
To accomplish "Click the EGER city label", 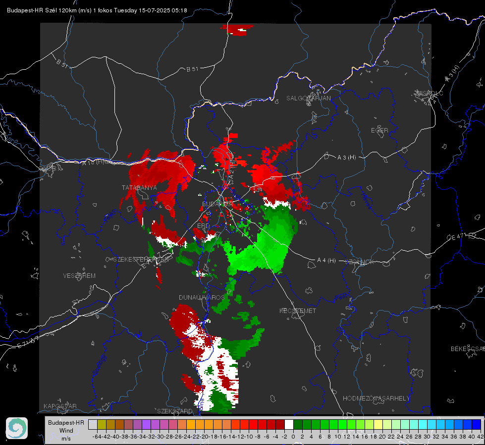I will pyautogui.click(x=379, y=131).
